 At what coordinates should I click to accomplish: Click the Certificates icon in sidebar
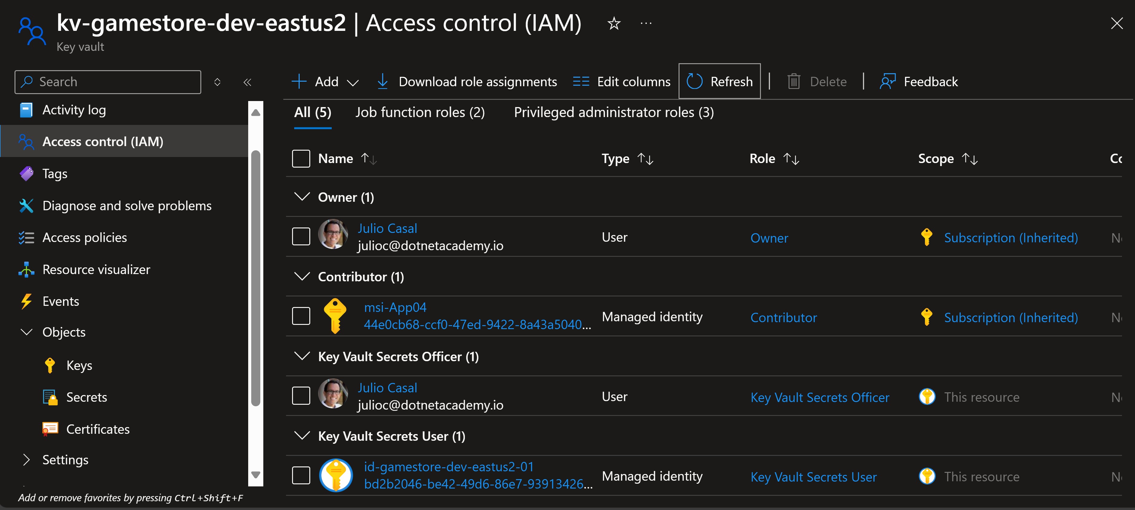point(50,429)
